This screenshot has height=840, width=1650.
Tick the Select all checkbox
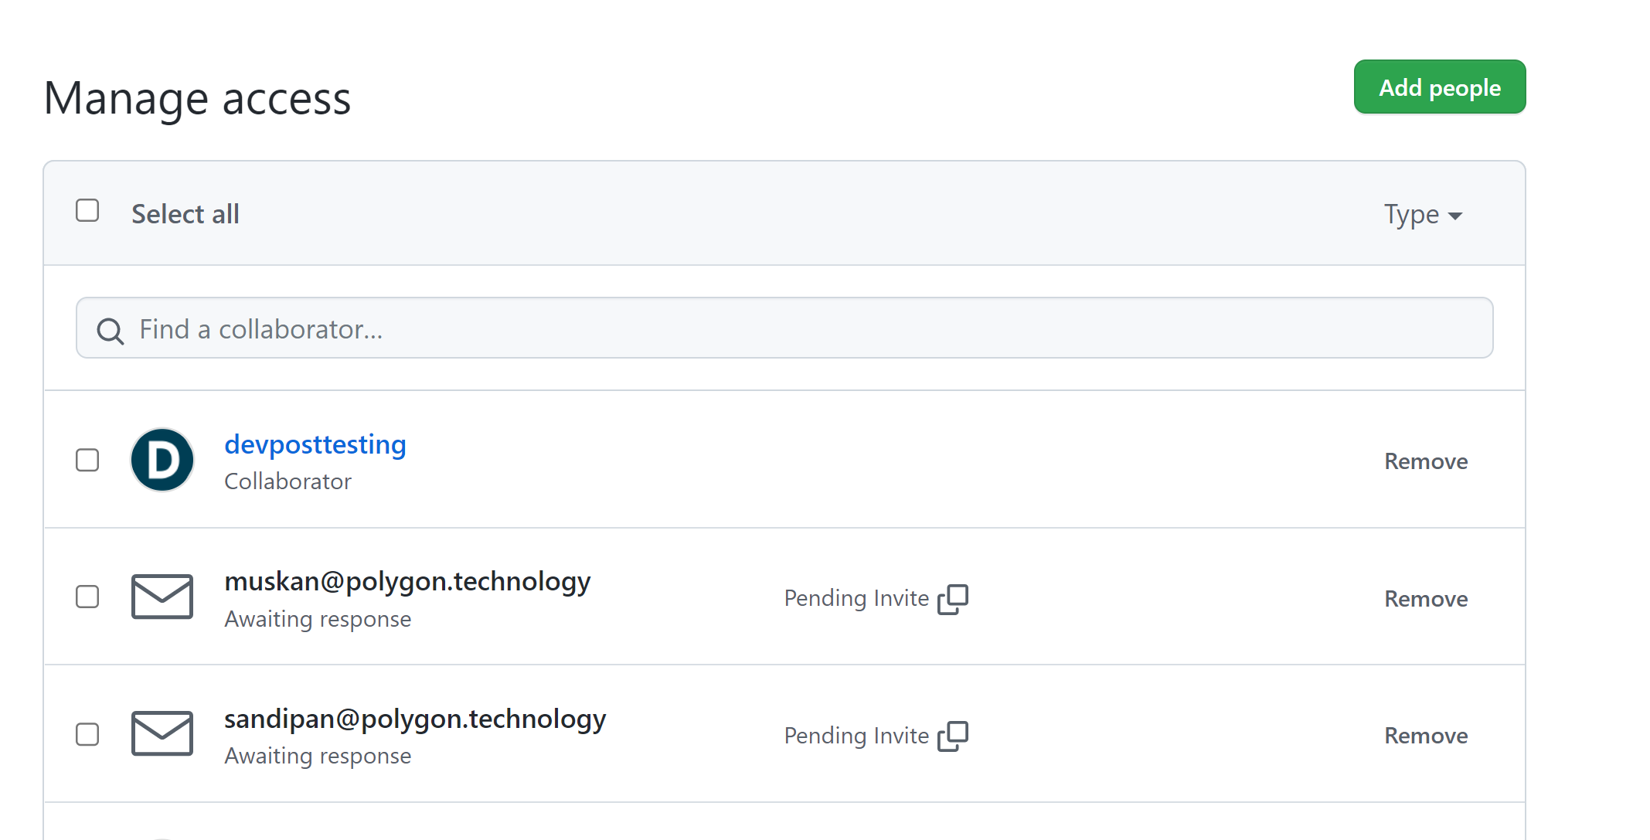click(x=87, y=211)
